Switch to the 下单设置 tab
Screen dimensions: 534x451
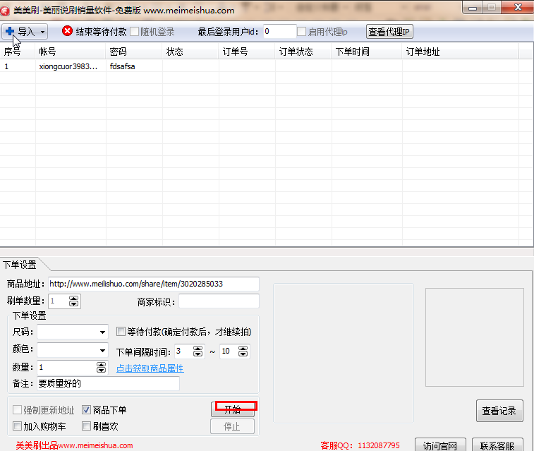click(20, 265)
